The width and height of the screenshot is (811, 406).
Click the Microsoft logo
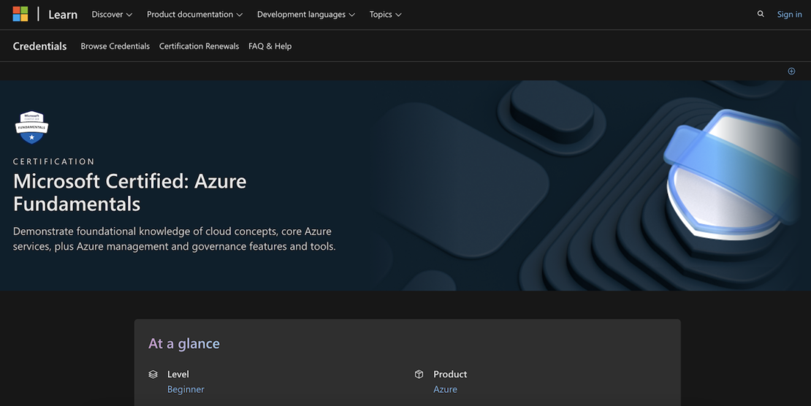(20, 14)
